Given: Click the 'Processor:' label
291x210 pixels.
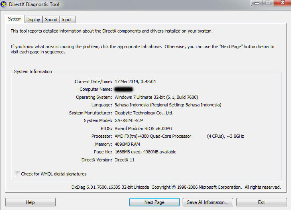Looking at the screenshot, I should [102, 136].
